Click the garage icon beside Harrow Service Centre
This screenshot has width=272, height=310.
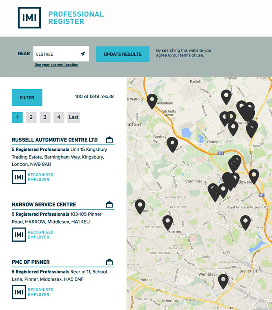(109, 204)
